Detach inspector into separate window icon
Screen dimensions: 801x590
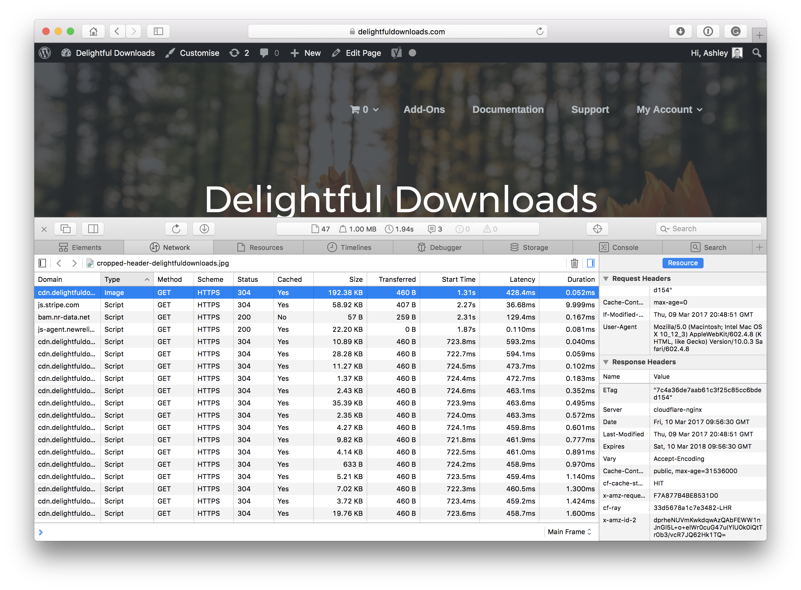[x=65, y=228]
